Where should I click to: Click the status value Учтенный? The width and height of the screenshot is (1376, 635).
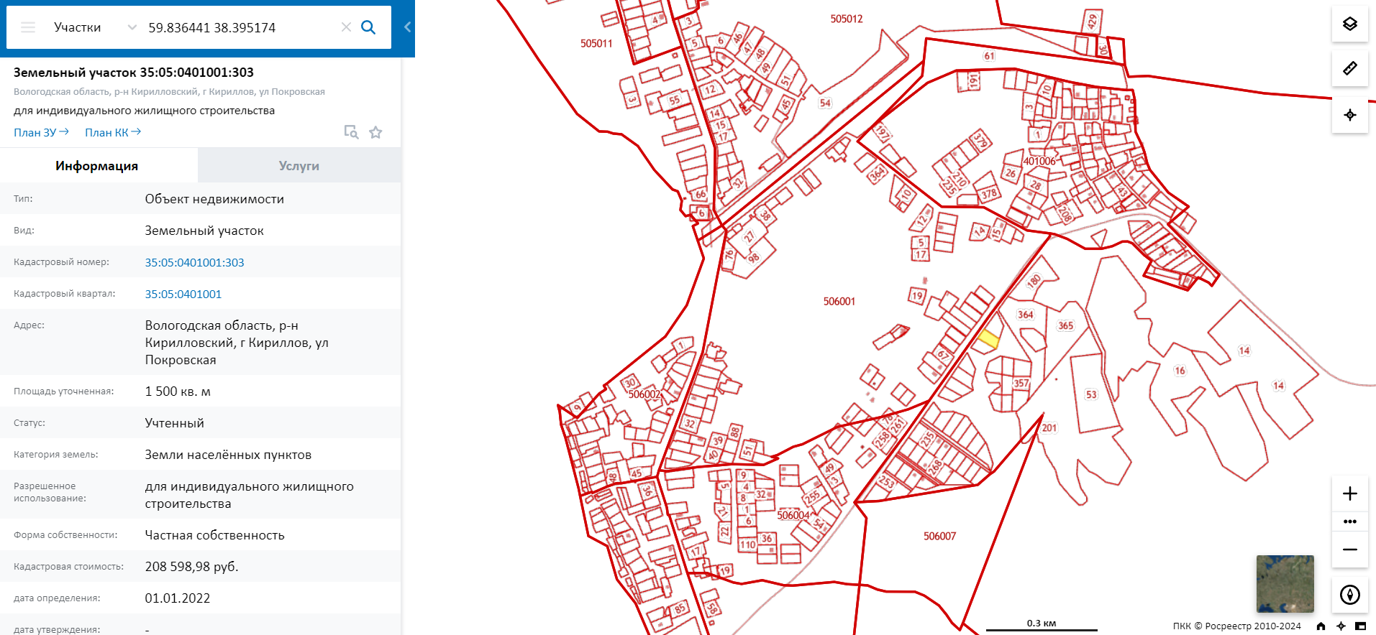click(175, 423)
